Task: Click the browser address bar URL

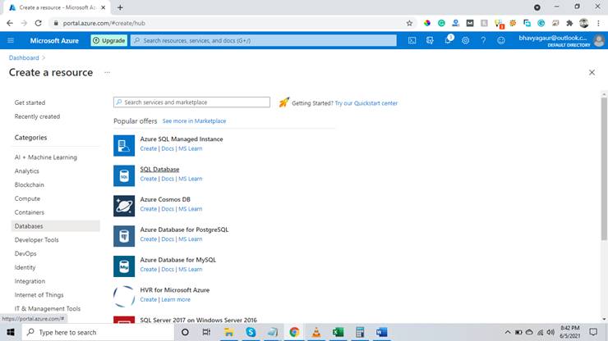Action: click(x=104, y=23)
